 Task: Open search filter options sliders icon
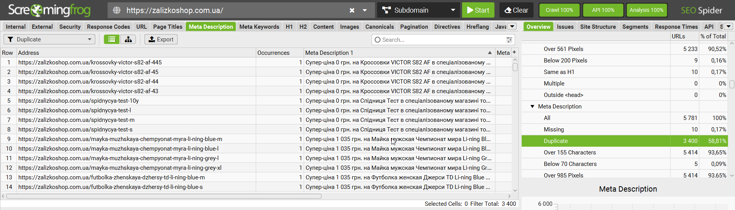[x=509, y=39]
